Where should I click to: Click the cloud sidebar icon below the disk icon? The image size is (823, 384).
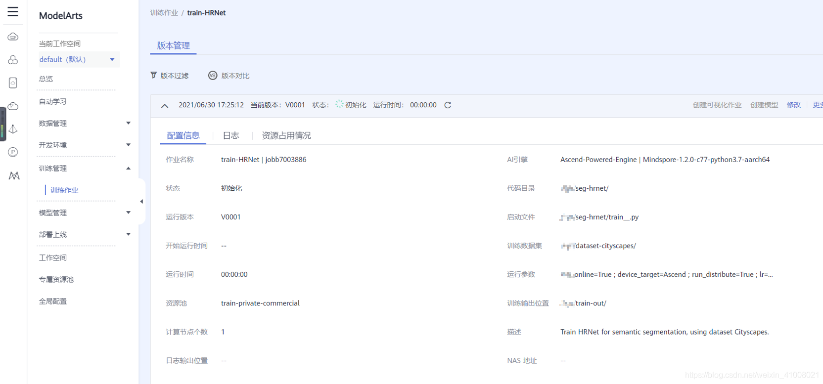click(13, 106)
